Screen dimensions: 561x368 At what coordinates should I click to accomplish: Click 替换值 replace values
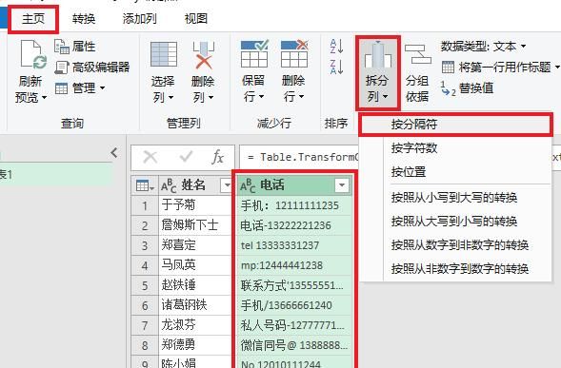click(468, 87)
